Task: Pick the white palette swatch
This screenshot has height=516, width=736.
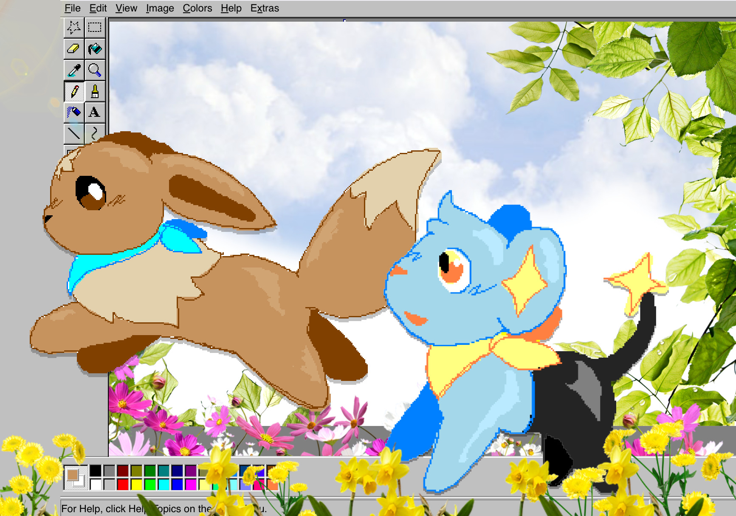Action: [96, 485]
